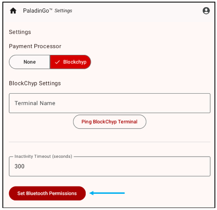Click the Inactivity Timeout (seconds) label
The width and height of the screenshot is (217, 210).
(43, 156)
